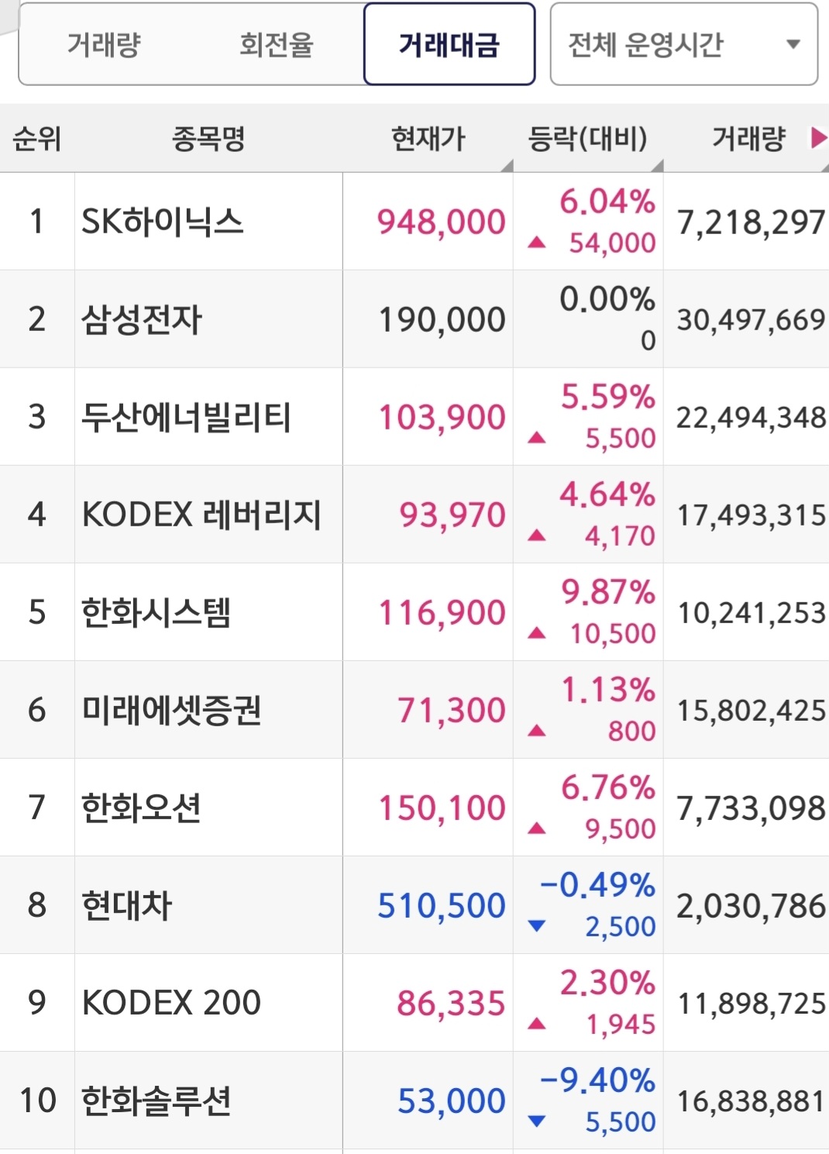Screen dimensions: 829x1154
Task: Select KODEX 레버리지 stock name
Action: coord(201,515)
